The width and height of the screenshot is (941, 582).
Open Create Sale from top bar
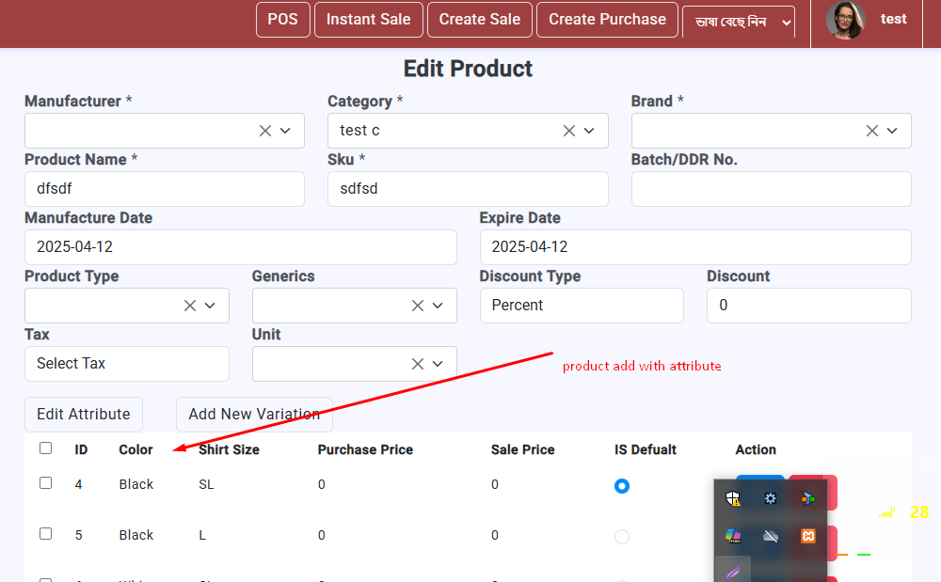(x=480, y=20)
